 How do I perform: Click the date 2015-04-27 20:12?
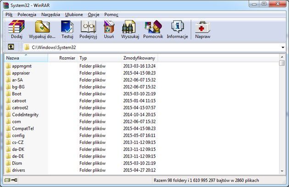(139, 170)
